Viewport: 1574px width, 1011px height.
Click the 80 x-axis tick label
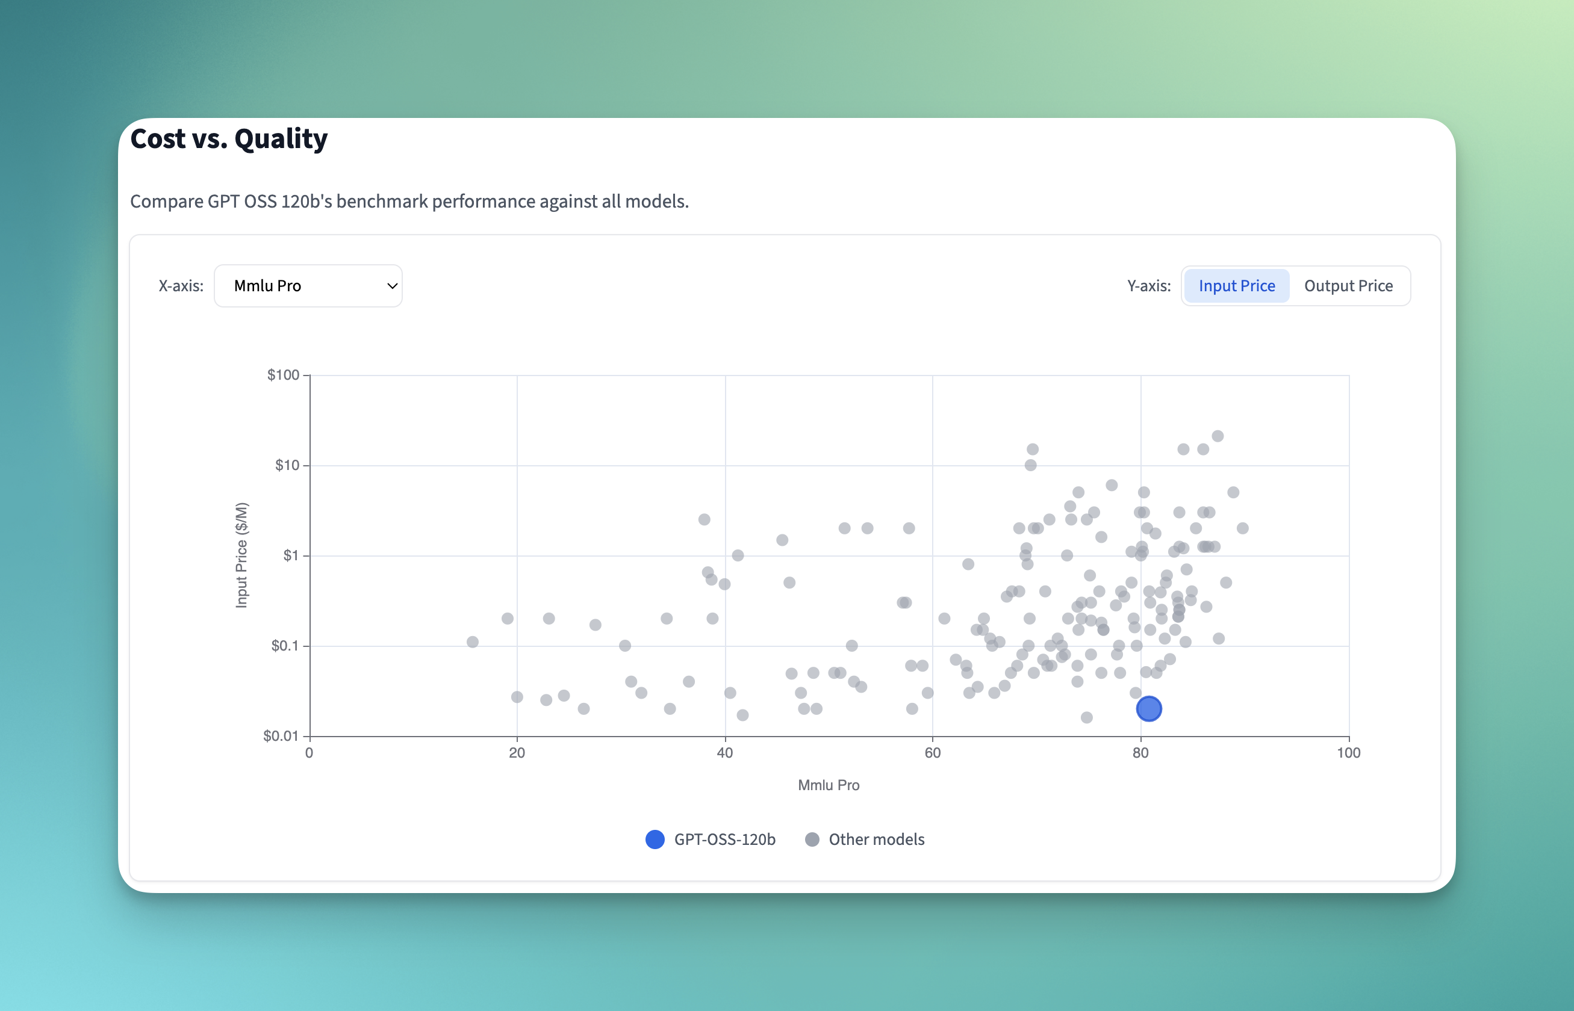tap(1140, 753)
